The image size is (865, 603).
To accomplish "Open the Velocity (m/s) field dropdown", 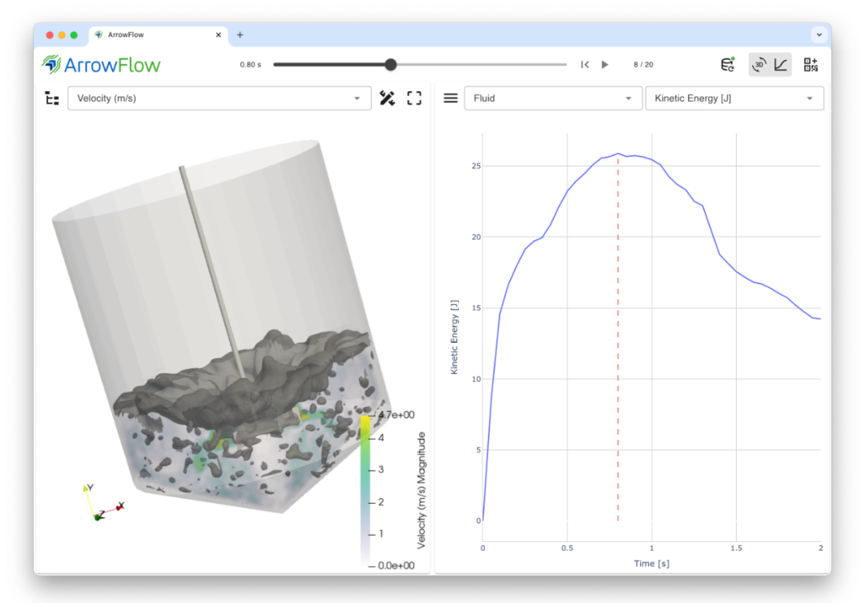I will tap(219, 98).
